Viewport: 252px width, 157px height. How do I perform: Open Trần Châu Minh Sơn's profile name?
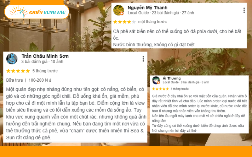click(45, 56)
